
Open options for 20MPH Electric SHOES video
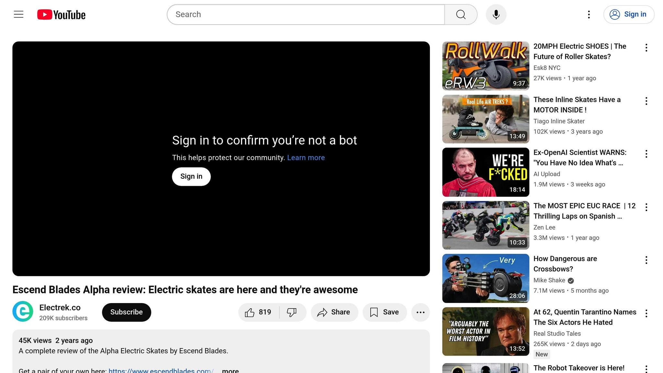point(646,48)
